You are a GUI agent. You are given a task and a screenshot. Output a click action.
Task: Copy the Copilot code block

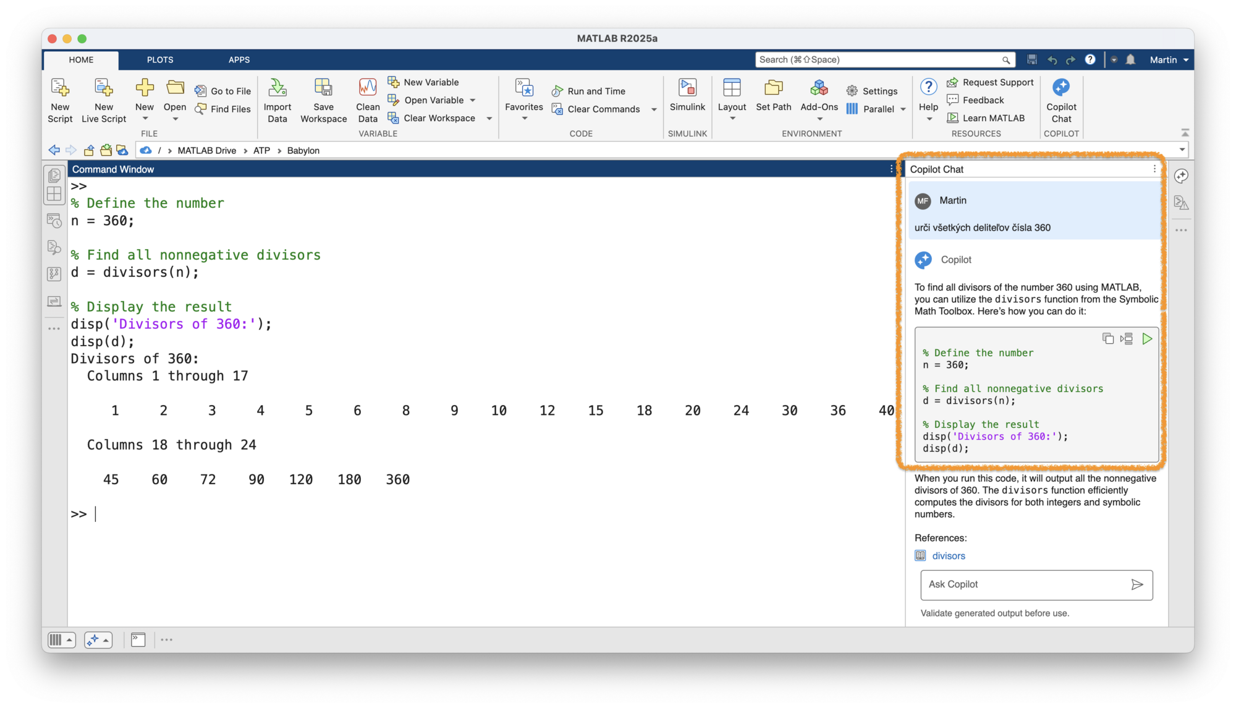(1108, 339)
